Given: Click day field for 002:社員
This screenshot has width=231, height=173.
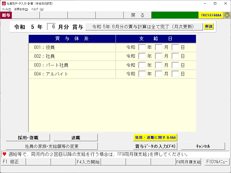Looking at the screenshot, I should click(x=175, y=56).
